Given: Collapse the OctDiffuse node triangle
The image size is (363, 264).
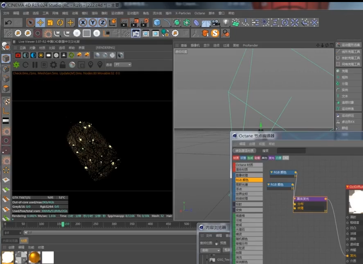Looking at the screenshot, I should [x=348, y=186].
